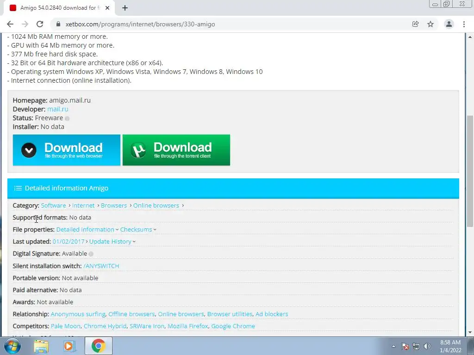Expand Detailed information file properties
Image resolution: width=474 pixels, height=355 pixels.
click(x=87, y=229)
